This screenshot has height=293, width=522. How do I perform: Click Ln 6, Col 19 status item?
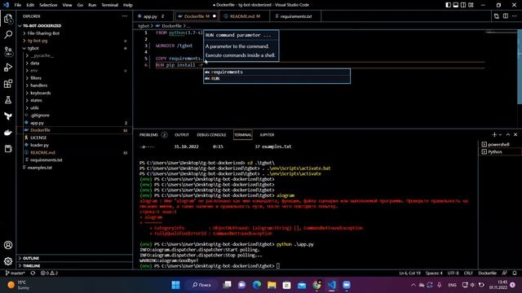(409, 273)
